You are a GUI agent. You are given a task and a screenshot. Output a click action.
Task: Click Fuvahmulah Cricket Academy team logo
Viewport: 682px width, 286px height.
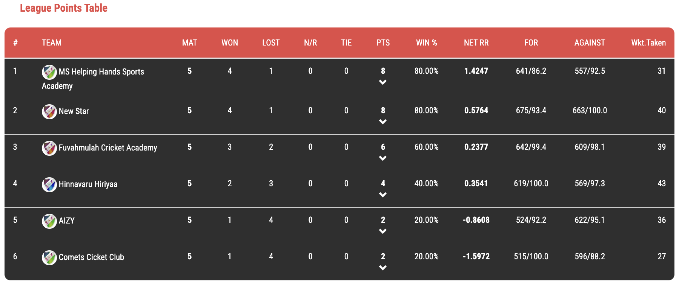point(49,148)
